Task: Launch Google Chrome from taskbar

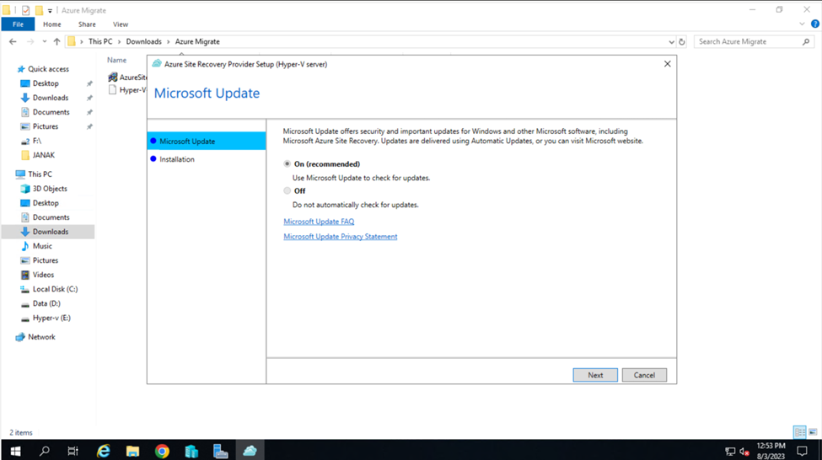Action: pyautogui.click(x=162, y=451)
